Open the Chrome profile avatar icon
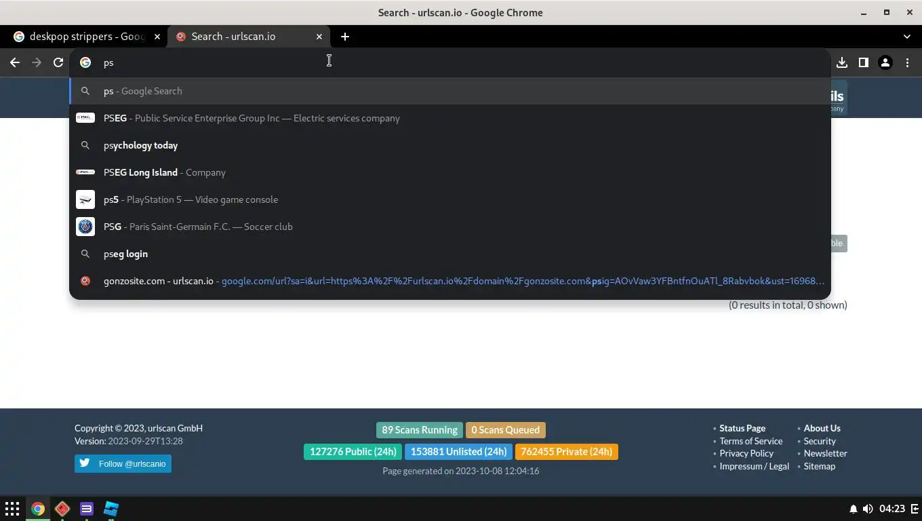Viewport: 922px width, 521px height. [x=885, y=62]
